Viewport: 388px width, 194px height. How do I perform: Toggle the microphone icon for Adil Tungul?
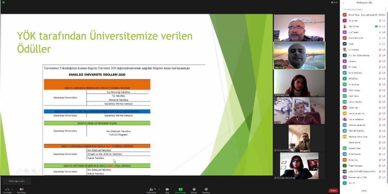pos(380,32)
